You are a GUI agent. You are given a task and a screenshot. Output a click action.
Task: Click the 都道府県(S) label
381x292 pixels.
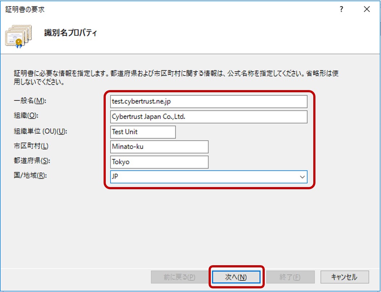coord(29,161)
